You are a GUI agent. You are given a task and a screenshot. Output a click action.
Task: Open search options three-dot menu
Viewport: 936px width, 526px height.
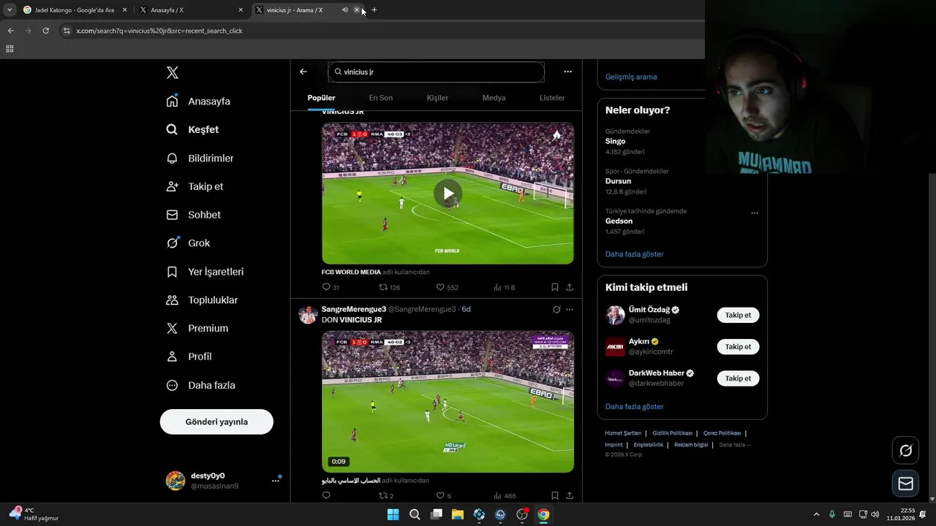(567, 72)
